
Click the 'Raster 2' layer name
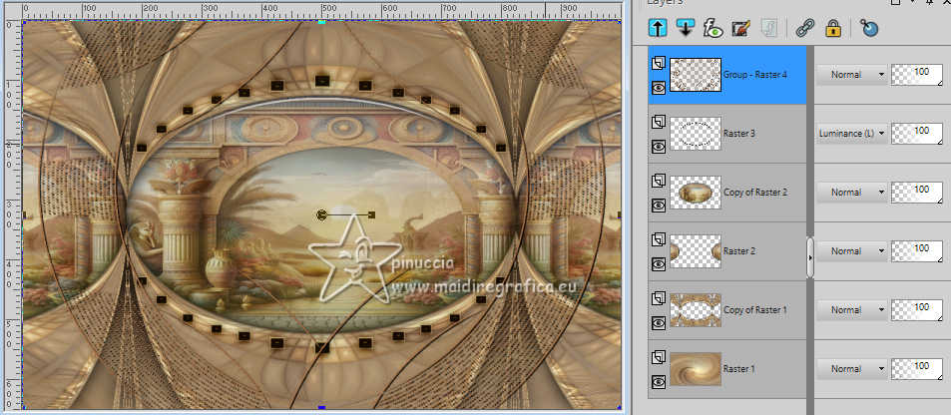(739, 251)
